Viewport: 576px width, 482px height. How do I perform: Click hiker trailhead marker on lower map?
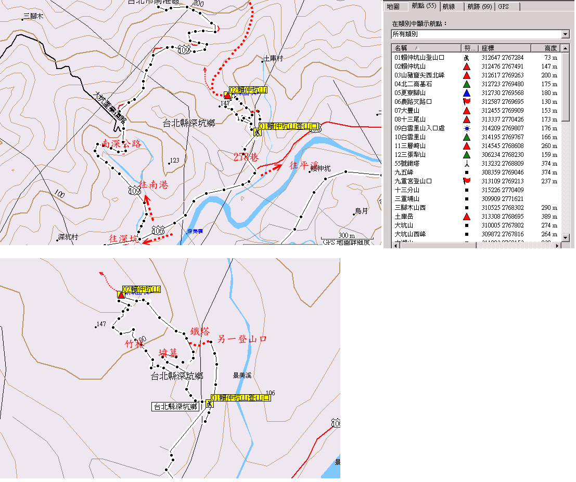point(209,404)
